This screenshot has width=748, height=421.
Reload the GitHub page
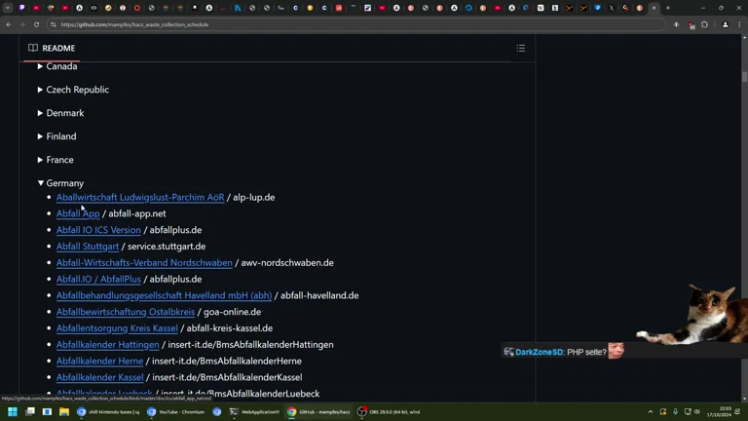click(x=37, y=24)
